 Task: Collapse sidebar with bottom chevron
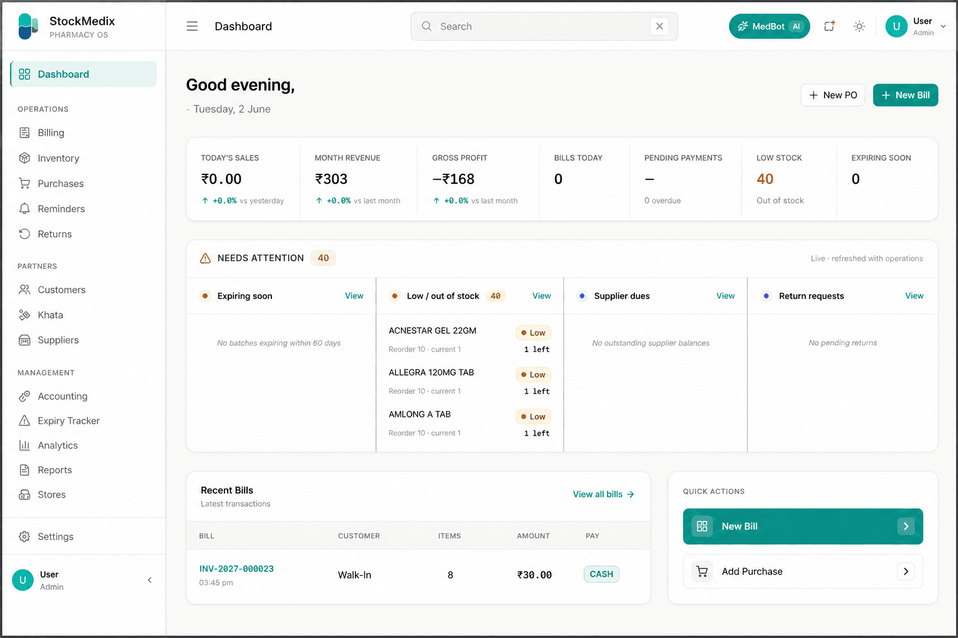click(x=150, y=580)
